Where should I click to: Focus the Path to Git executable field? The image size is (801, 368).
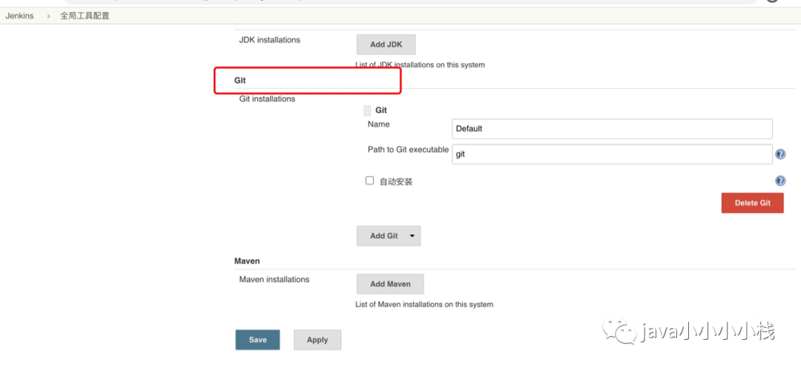click(x=612, y=154)
